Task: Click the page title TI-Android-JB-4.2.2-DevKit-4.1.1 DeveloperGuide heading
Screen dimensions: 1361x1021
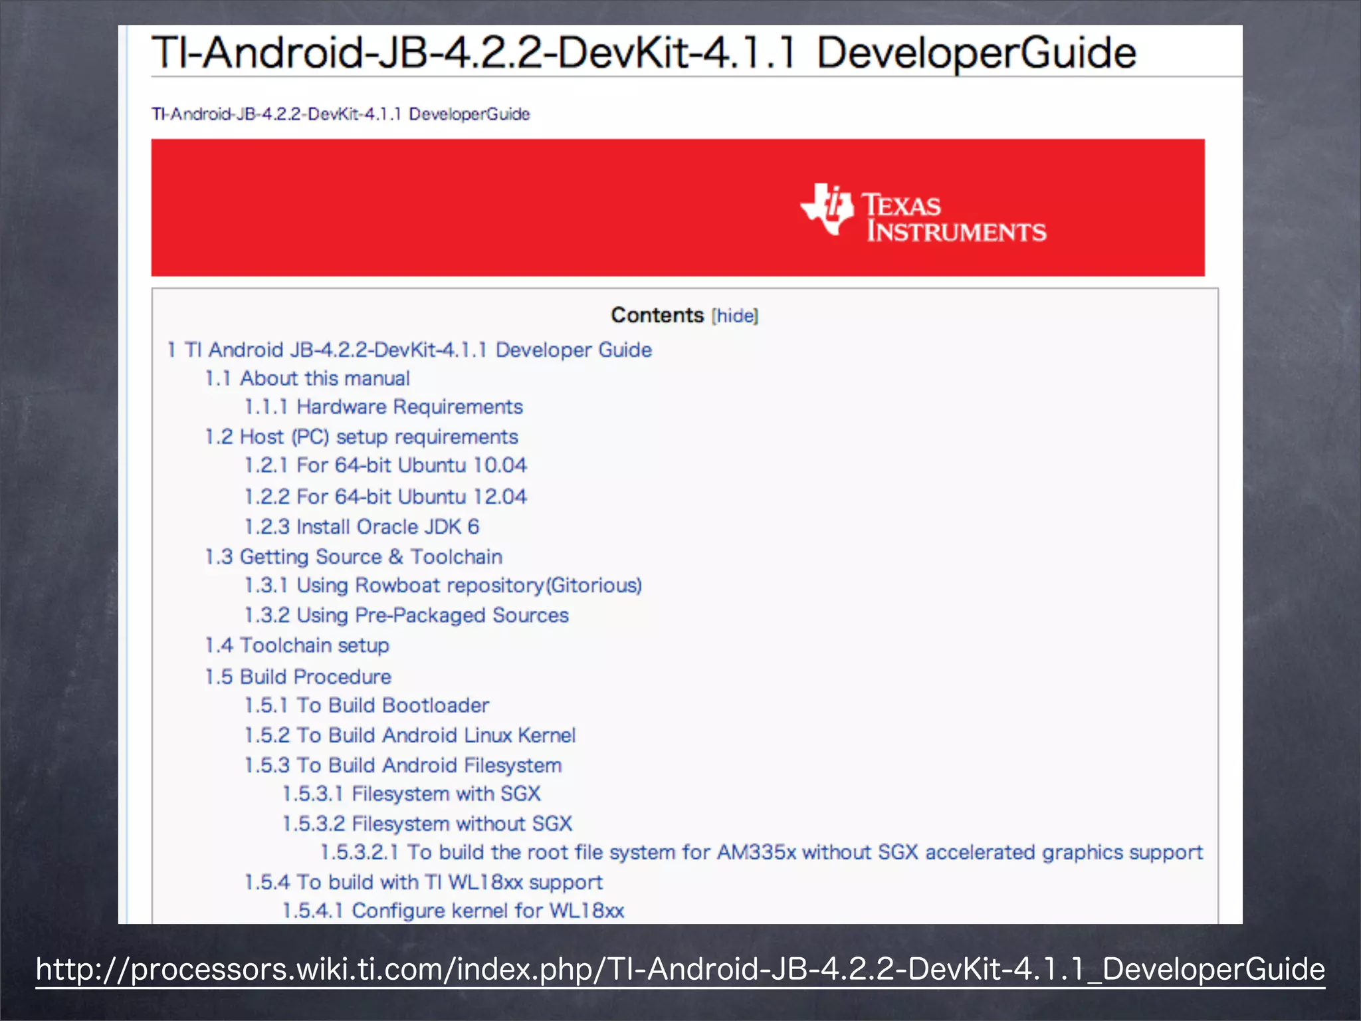Action: pos(644,52)
